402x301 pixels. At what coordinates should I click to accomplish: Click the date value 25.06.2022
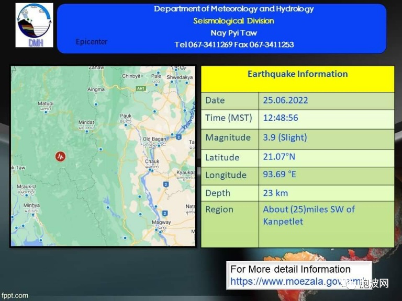pyautogui.click(x=285, y=100)
